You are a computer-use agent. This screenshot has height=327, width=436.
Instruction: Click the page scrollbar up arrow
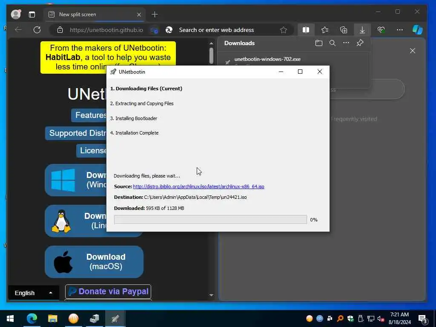tap(211, 43)
